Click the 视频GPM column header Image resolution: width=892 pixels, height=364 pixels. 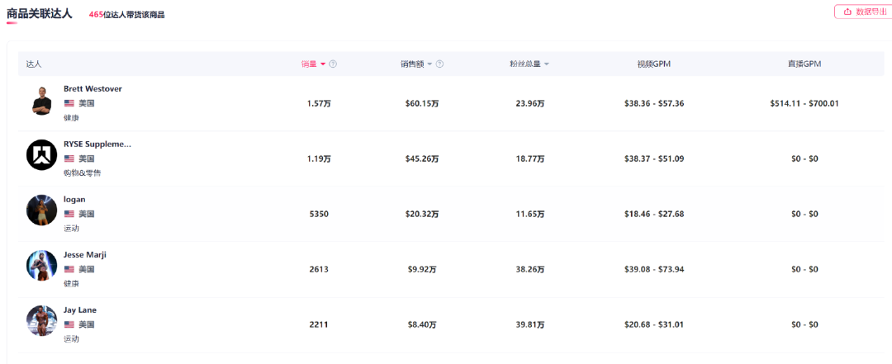click(653, 64)
